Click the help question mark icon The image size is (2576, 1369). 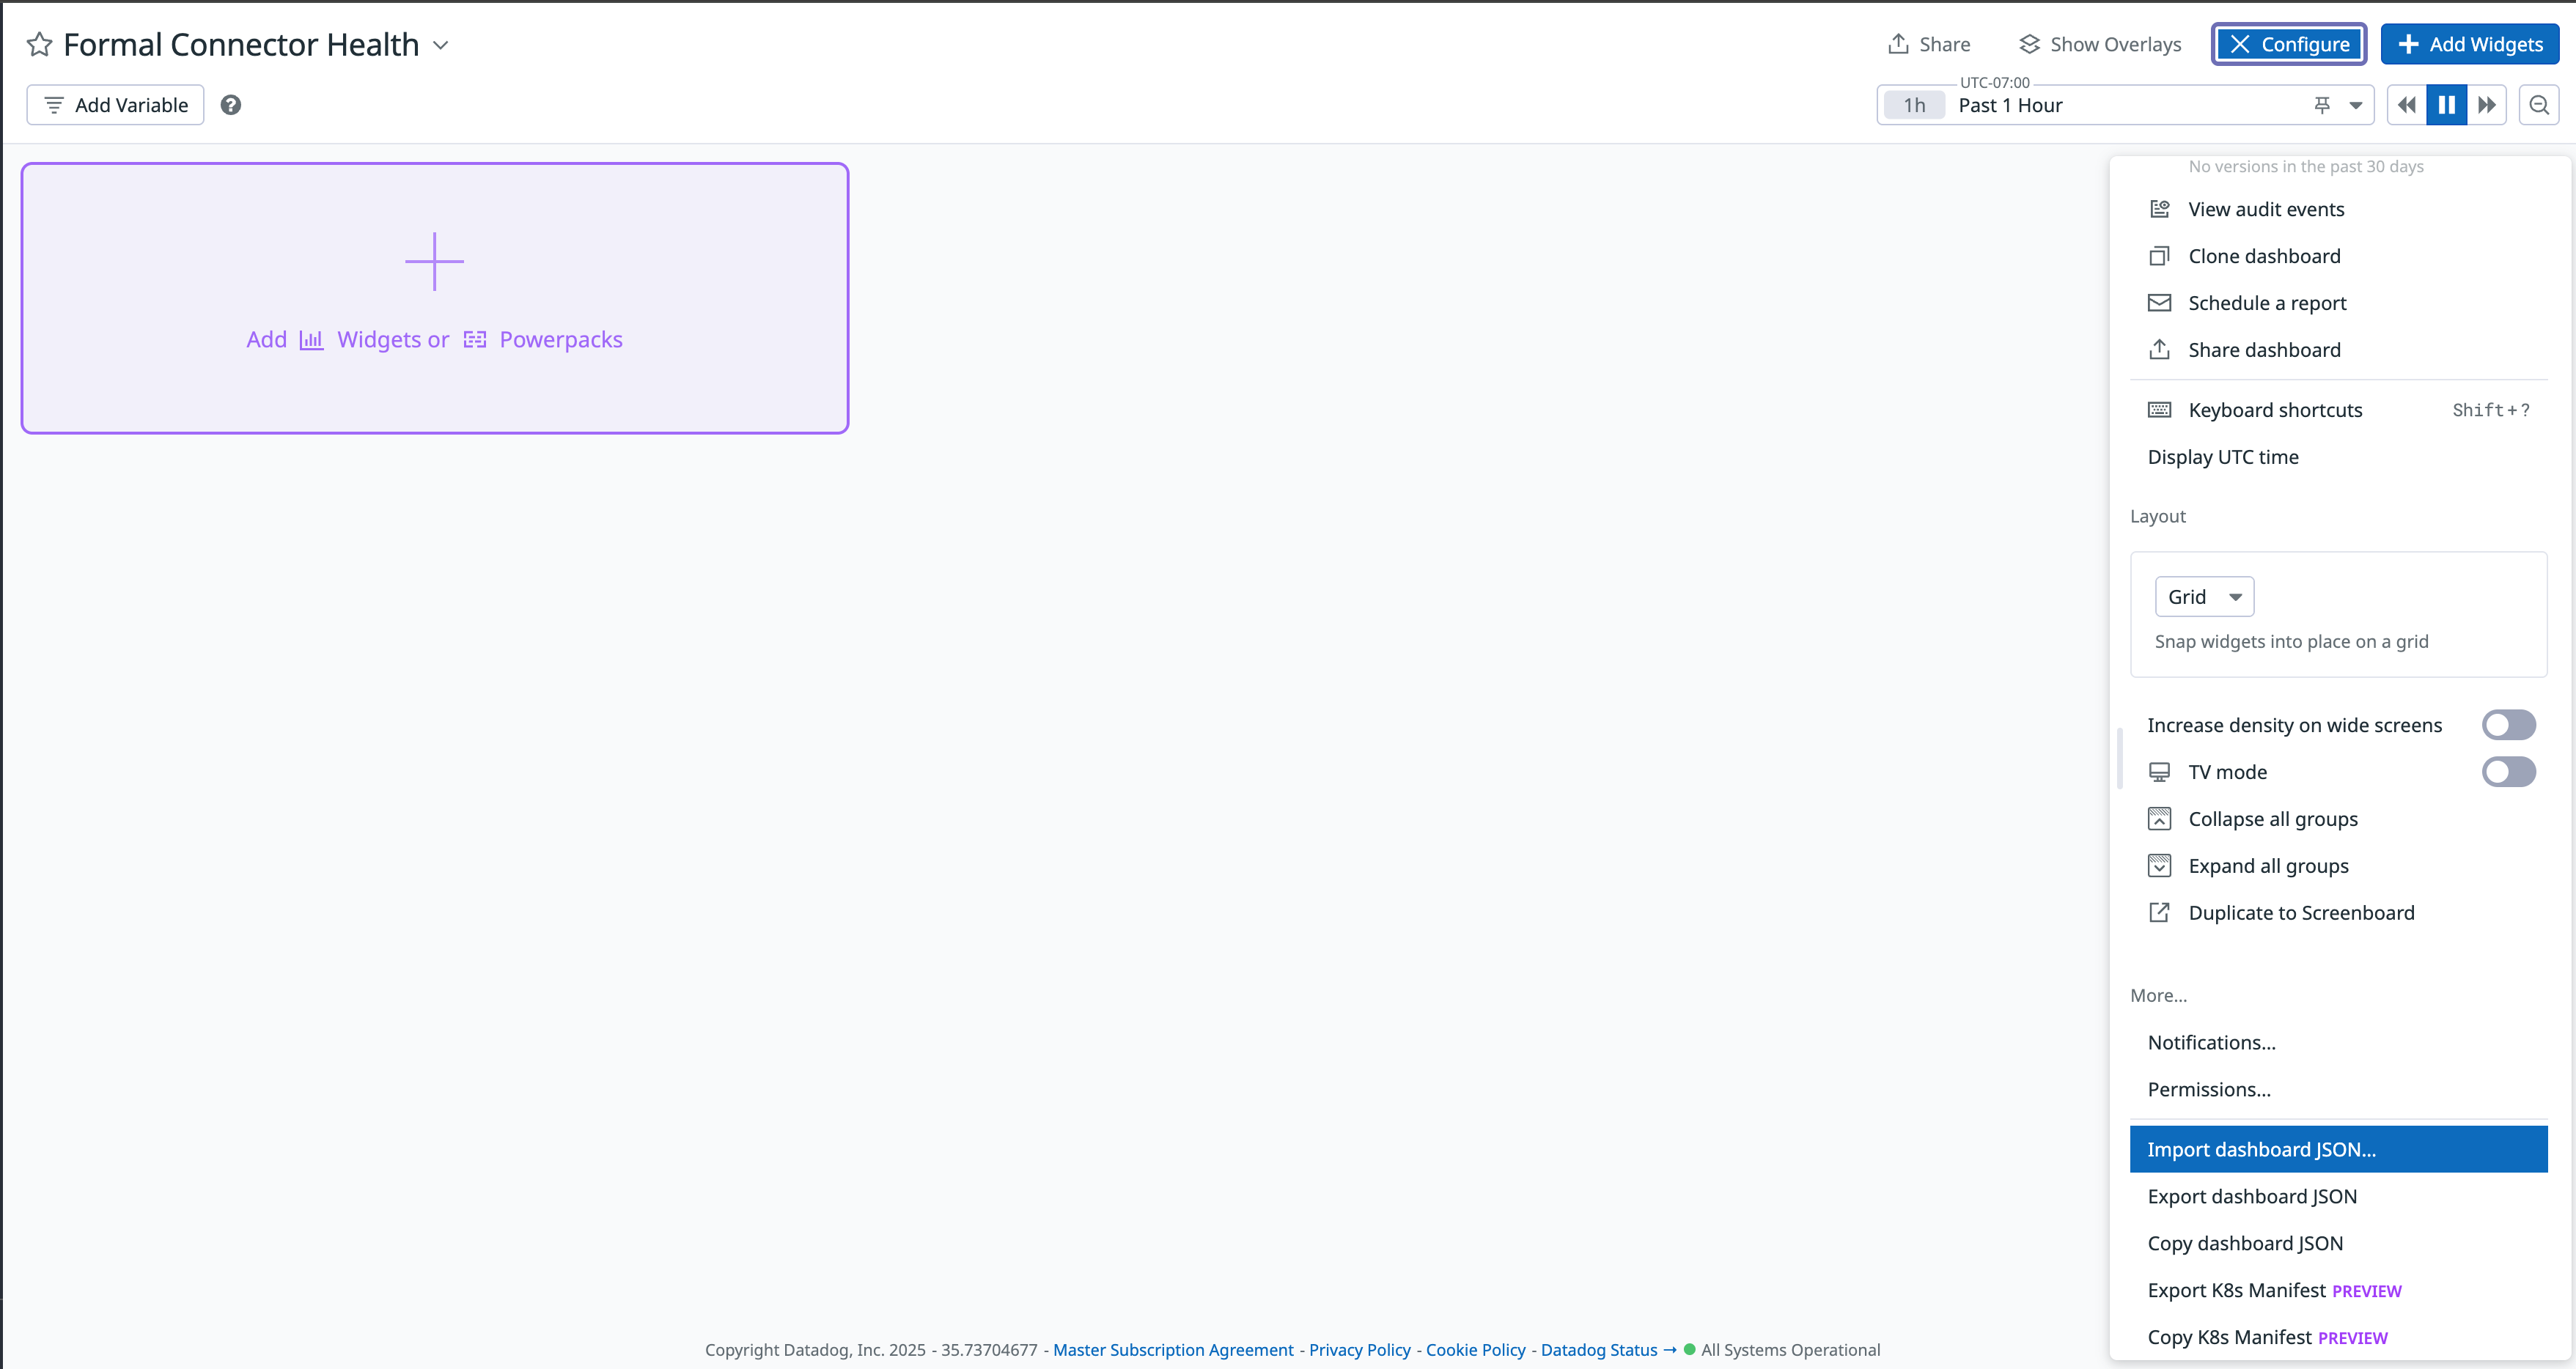(231, 105)
